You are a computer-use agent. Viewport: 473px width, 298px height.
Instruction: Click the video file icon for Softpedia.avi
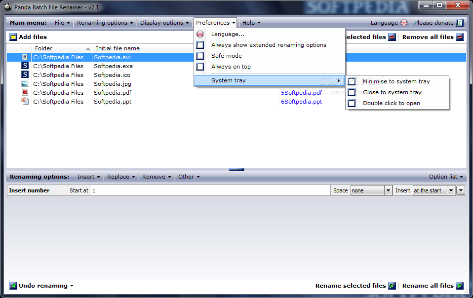pos(25,57)
